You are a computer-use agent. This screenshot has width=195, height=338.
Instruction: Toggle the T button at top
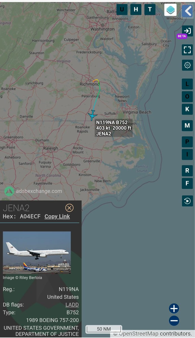pyautogui.click(x=150, y=10)
